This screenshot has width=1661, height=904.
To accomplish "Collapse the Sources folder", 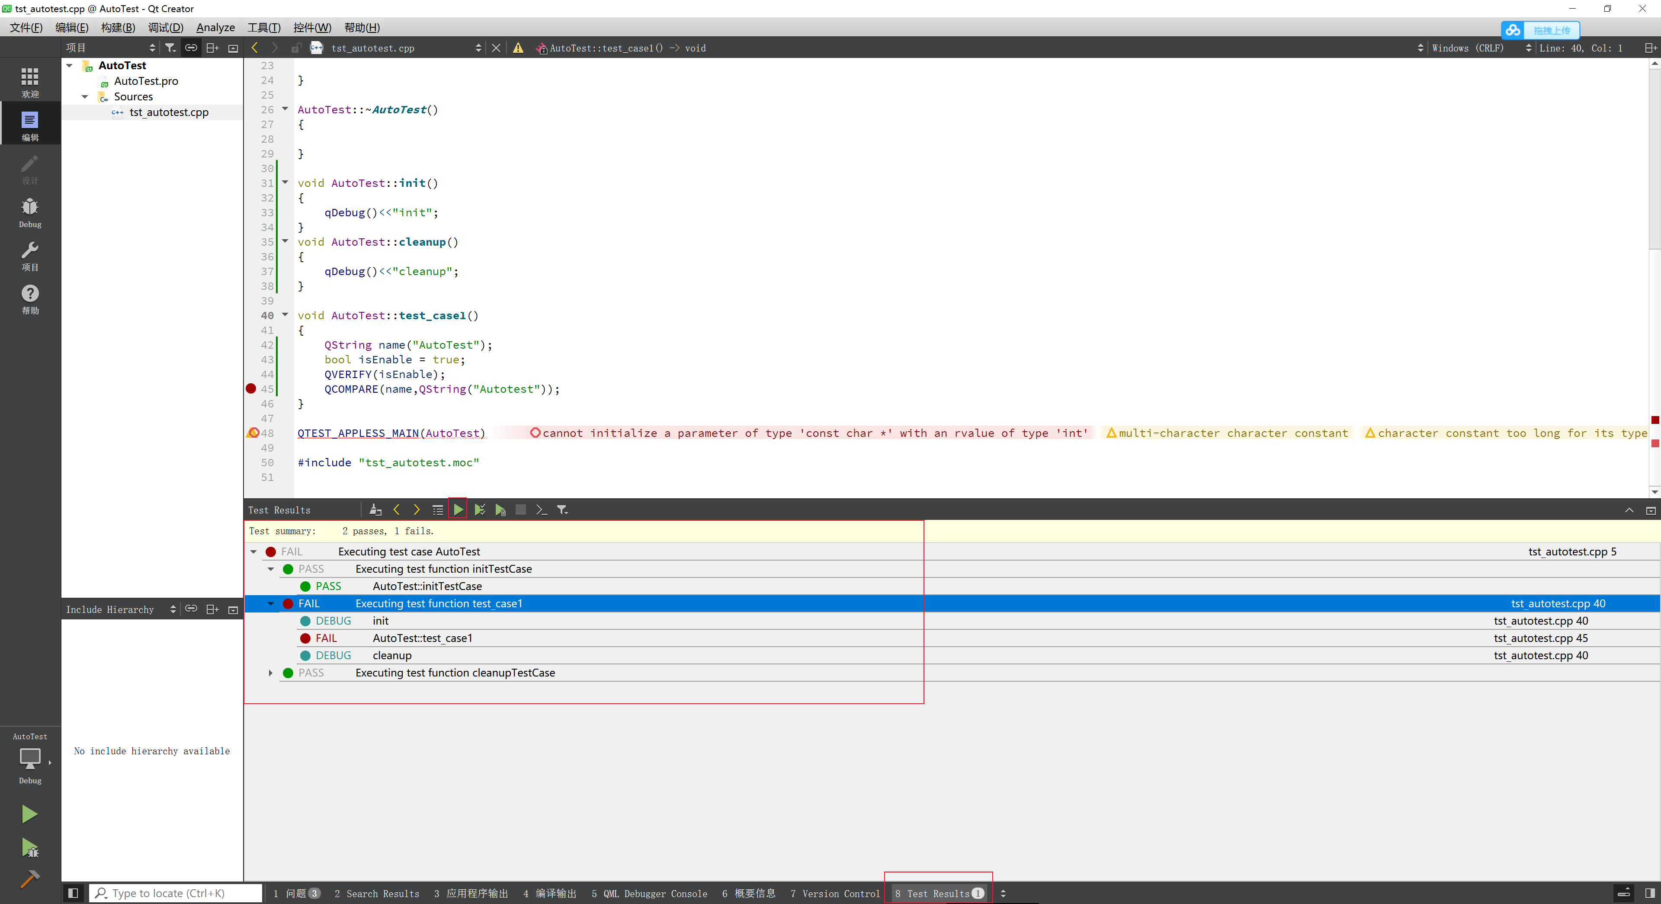I will click(84, 97).
